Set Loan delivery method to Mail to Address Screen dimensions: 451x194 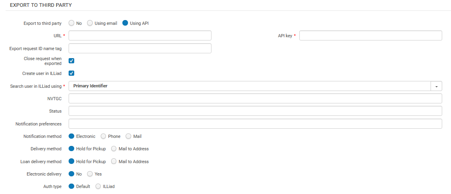pos(114,162)
